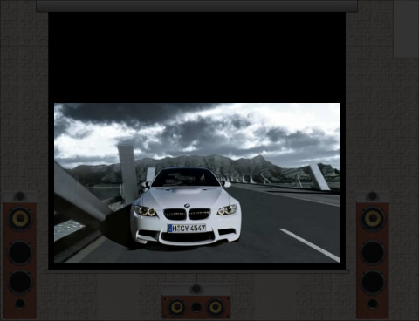Click the lowest large woofer on right speaker

374,282
